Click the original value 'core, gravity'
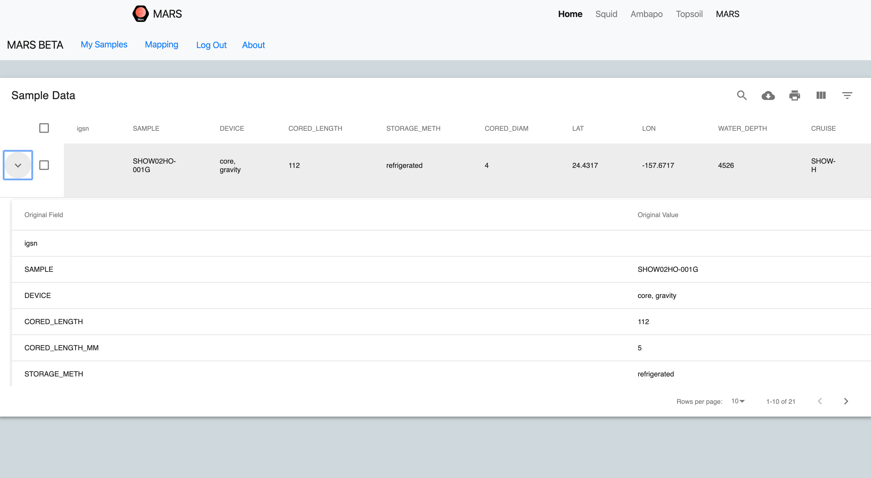Image resolution: width=871 pixels, height=478 pixels. [x=657, y=295]
